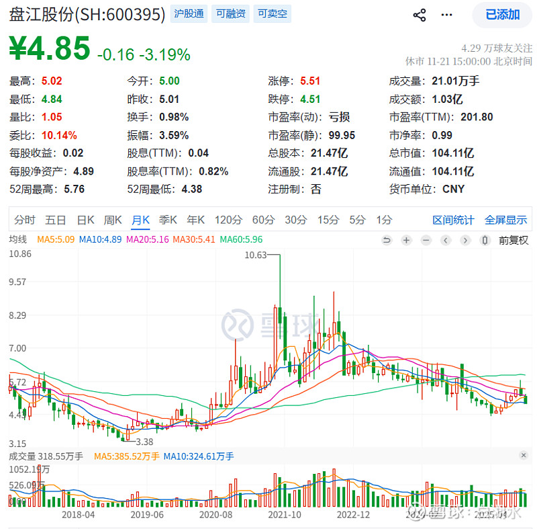
Task: Click the MA20:5.16 legend label
Action: [148, 239]
